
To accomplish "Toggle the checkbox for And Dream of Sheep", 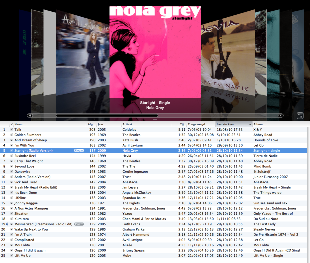I will (11, 140).
